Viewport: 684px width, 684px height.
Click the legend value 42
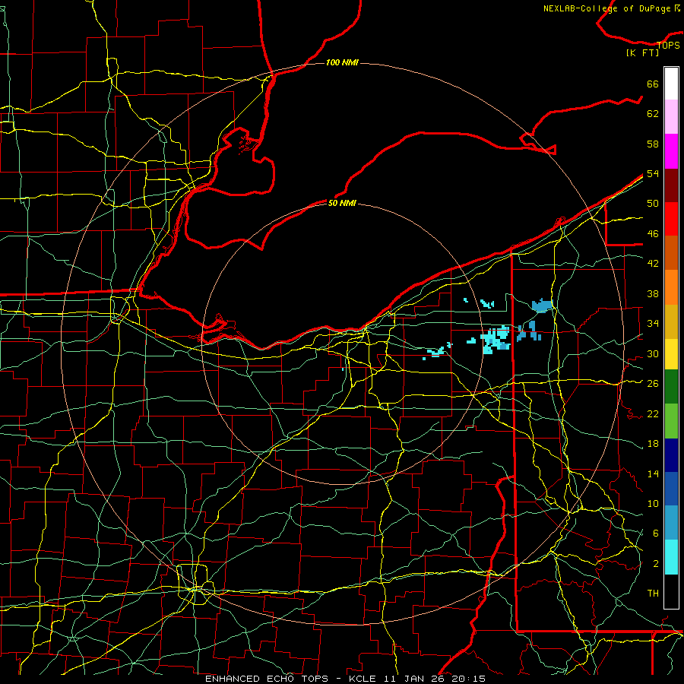tap(653, 264)
